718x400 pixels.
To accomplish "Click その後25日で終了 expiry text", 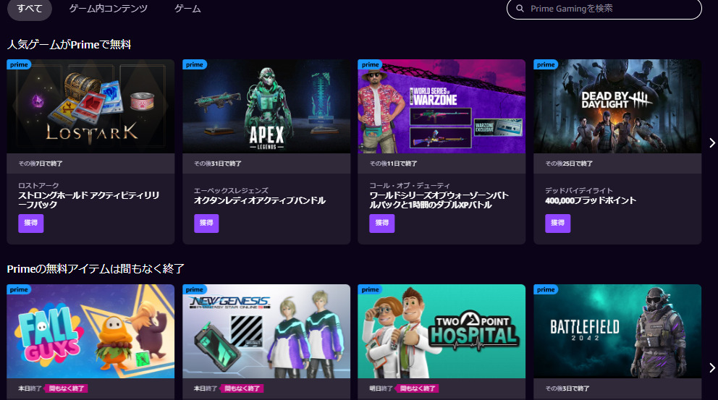I will point(569,163).
